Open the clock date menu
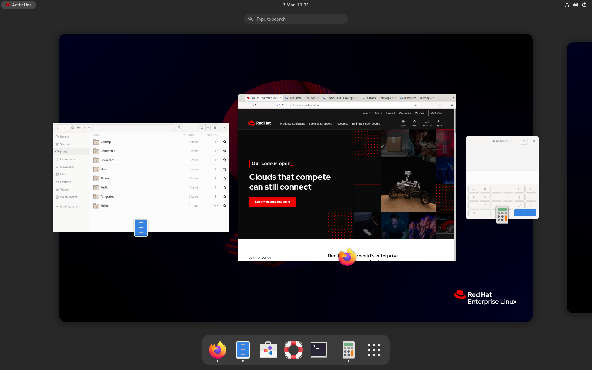This screenshot has height=370, width=592. pyautogui.click(x=296, y=5)
